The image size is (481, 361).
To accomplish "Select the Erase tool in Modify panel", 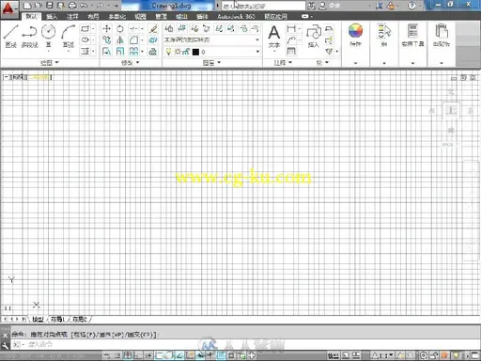I will (x=153, y=29).
